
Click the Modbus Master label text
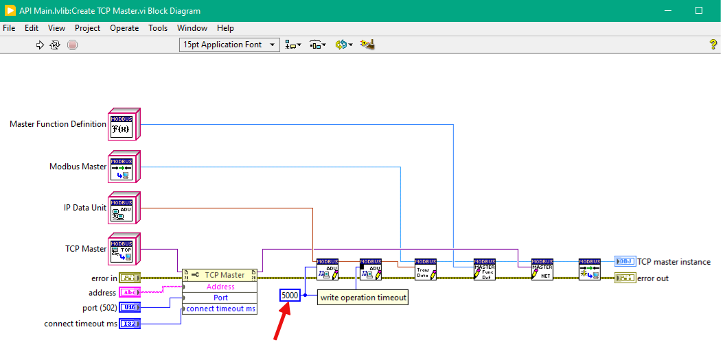click(78, 166)
